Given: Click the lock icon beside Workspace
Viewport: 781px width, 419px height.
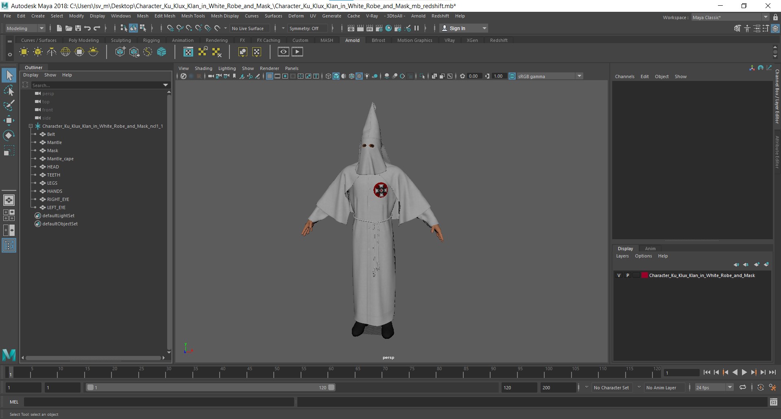Looking at the screenshot, I should [x=775, y=17].
